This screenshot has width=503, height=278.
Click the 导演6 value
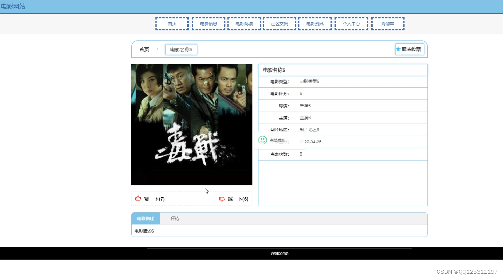305,106
